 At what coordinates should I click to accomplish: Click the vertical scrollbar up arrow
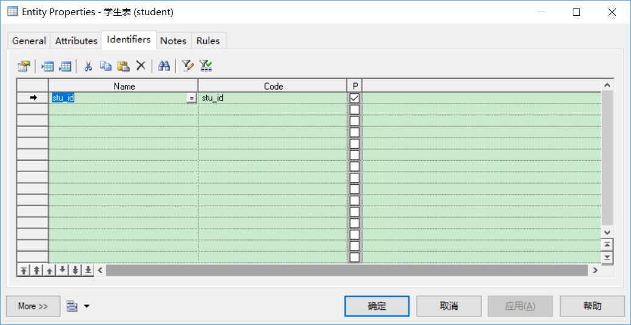607,85
